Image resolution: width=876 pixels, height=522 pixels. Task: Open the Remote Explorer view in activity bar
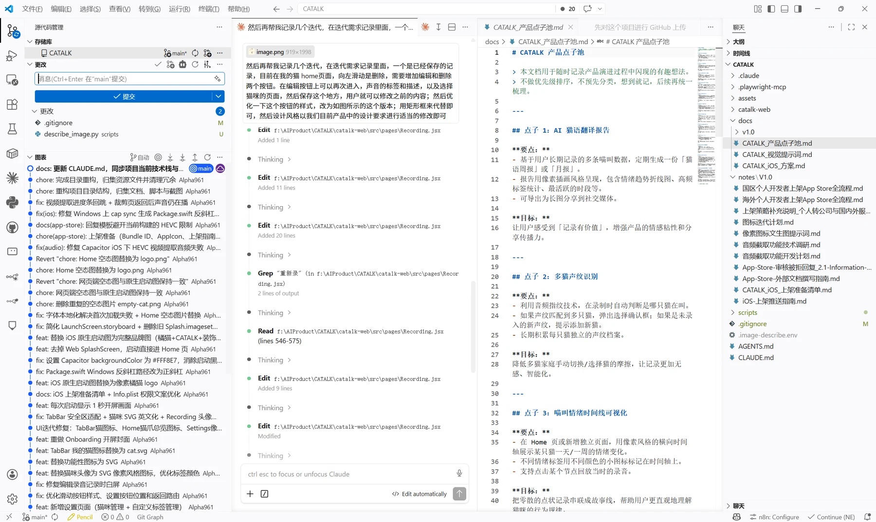pyautogui.click(x=12, y=80)
